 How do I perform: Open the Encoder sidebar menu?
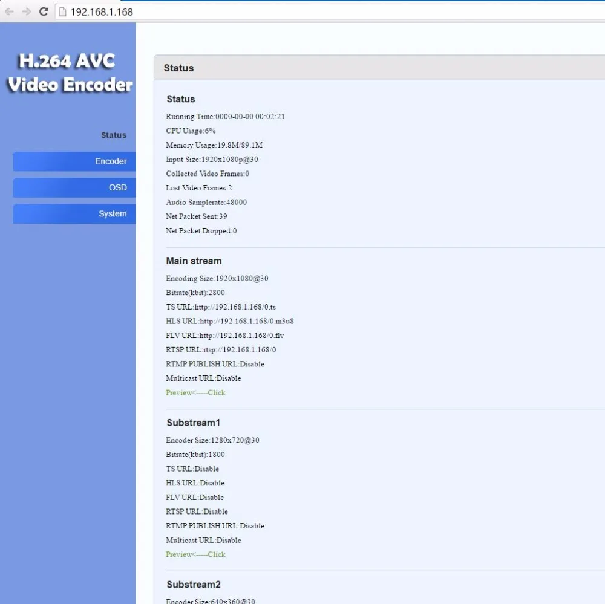coord(74,161)
